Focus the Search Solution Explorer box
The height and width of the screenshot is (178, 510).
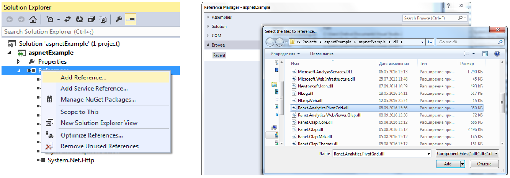tap(91, 32)
